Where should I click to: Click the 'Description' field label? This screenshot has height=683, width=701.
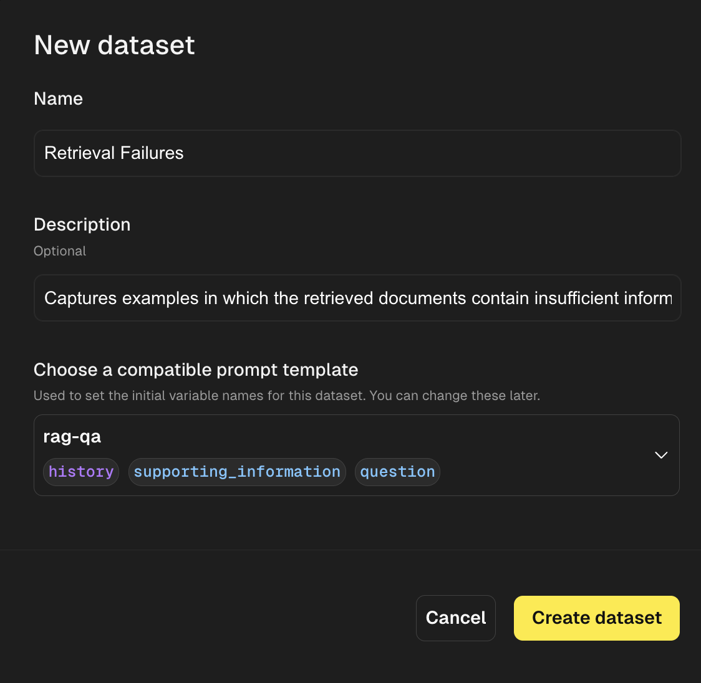(x=82, y=224)
